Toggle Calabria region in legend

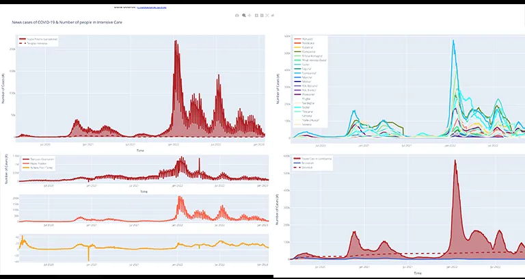point(303,47)
